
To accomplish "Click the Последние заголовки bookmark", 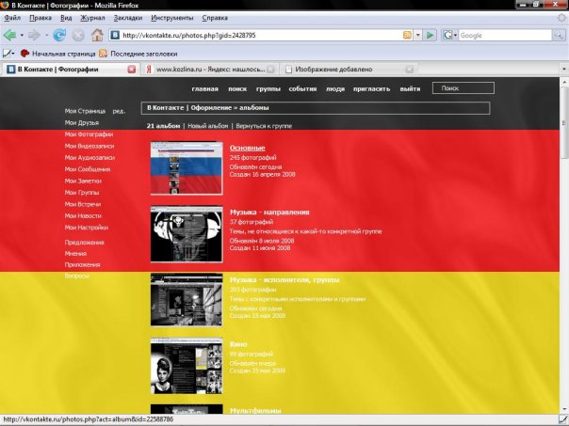I will [138, 54].
